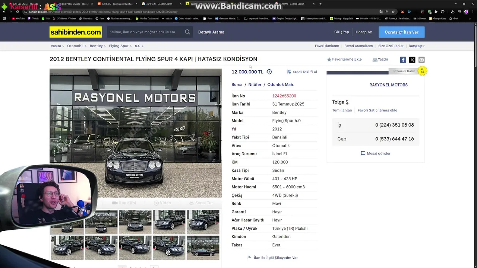Click Giriş Yap login link
477x268 pixels.
pyautogui.click(x=342, y=32)
